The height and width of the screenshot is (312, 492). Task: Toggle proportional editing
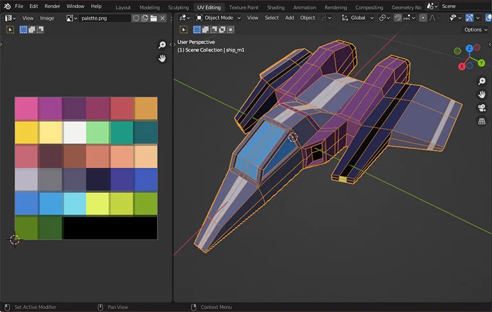[423, 18]
